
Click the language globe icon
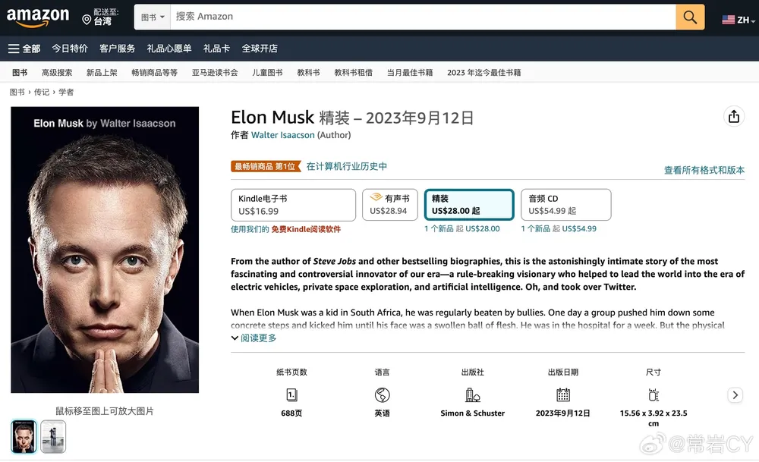382,395
